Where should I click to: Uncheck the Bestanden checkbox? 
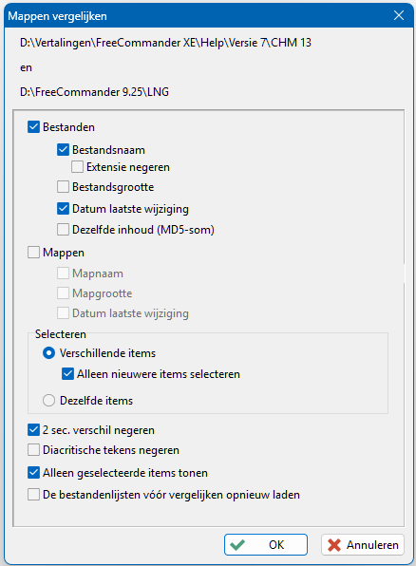coord(33,127)
